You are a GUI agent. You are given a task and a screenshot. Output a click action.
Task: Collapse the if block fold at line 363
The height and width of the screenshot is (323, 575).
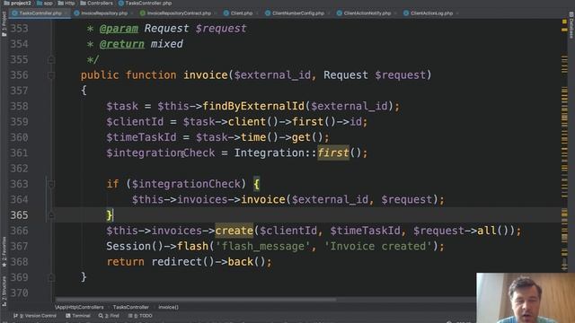[x=51, y=184]
